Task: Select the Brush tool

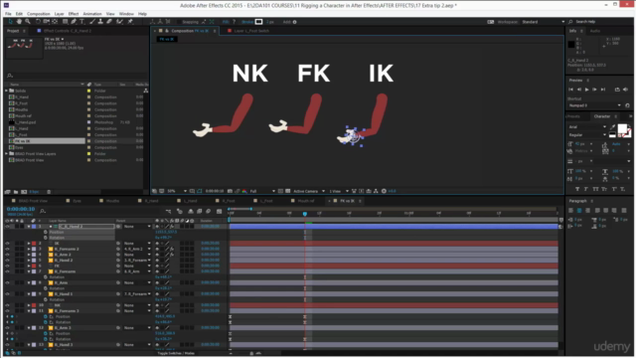Action: [92, 22]
